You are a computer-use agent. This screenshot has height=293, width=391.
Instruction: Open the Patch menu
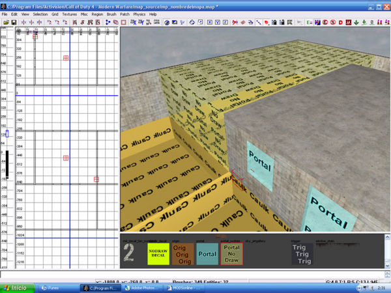tap(124, 14)
